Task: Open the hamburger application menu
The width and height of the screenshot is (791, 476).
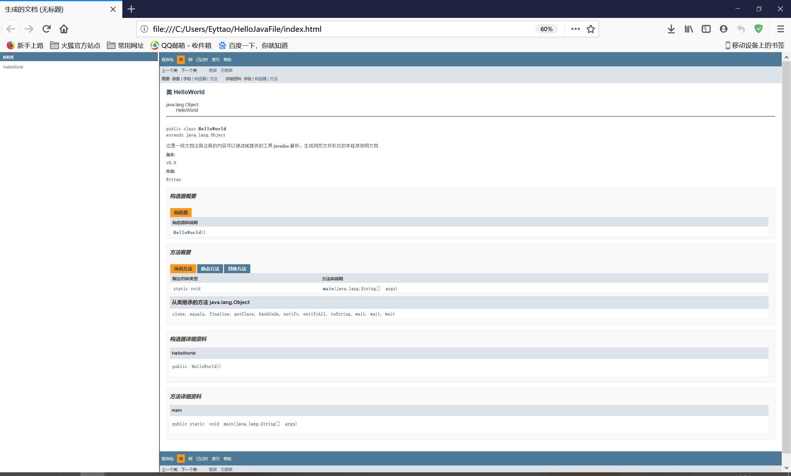Action: 780,29
